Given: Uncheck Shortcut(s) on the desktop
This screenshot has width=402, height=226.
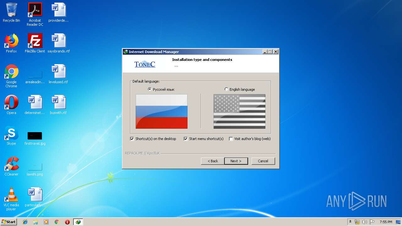Looking at the screenshot, I should [x=132, y=139].
